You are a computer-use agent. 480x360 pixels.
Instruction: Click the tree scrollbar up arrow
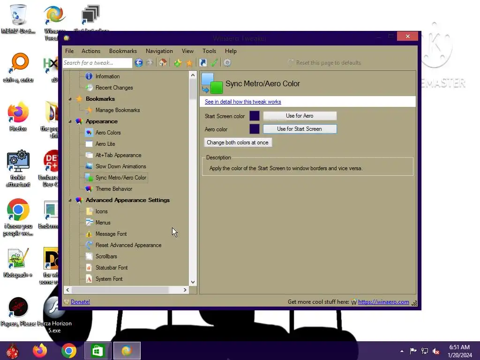tap(193, 75)
